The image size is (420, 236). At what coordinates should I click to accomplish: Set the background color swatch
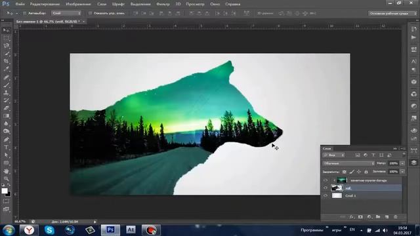9,194
